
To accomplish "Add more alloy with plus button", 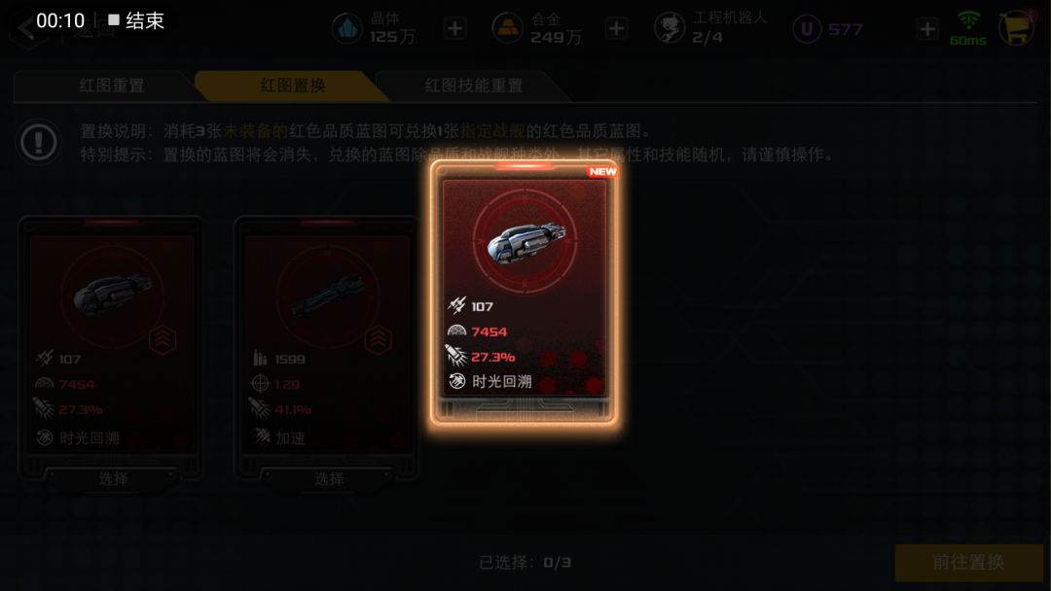I will click(x=616, y=29).
